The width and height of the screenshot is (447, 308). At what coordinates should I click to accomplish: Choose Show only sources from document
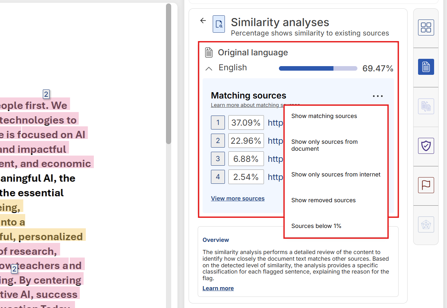click(x=324, y=145)
